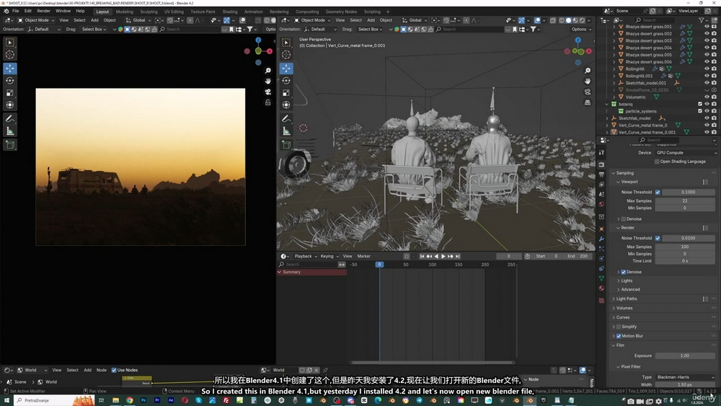Uncheck the render Denoise checkbox
721x406 pixels.
(624, 272)
